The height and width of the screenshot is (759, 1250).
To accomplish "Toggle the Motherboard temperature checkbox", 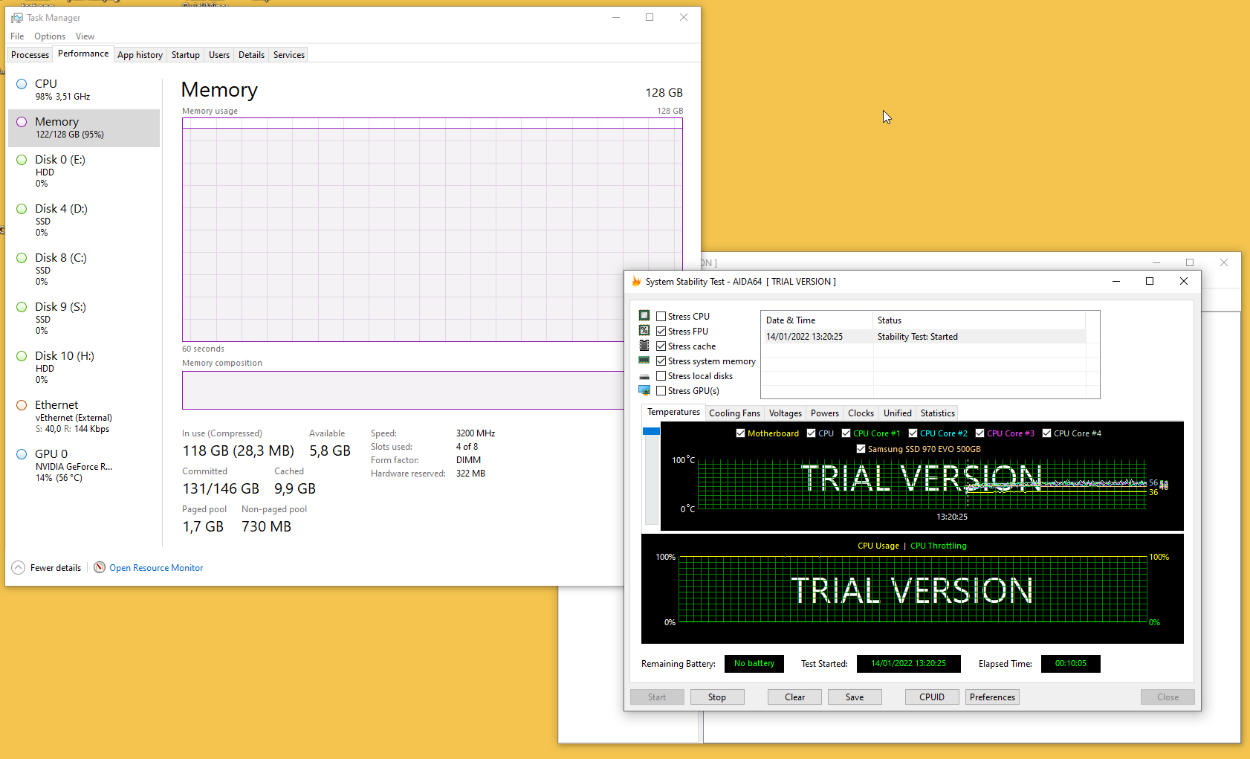I will tap(740, 433).
